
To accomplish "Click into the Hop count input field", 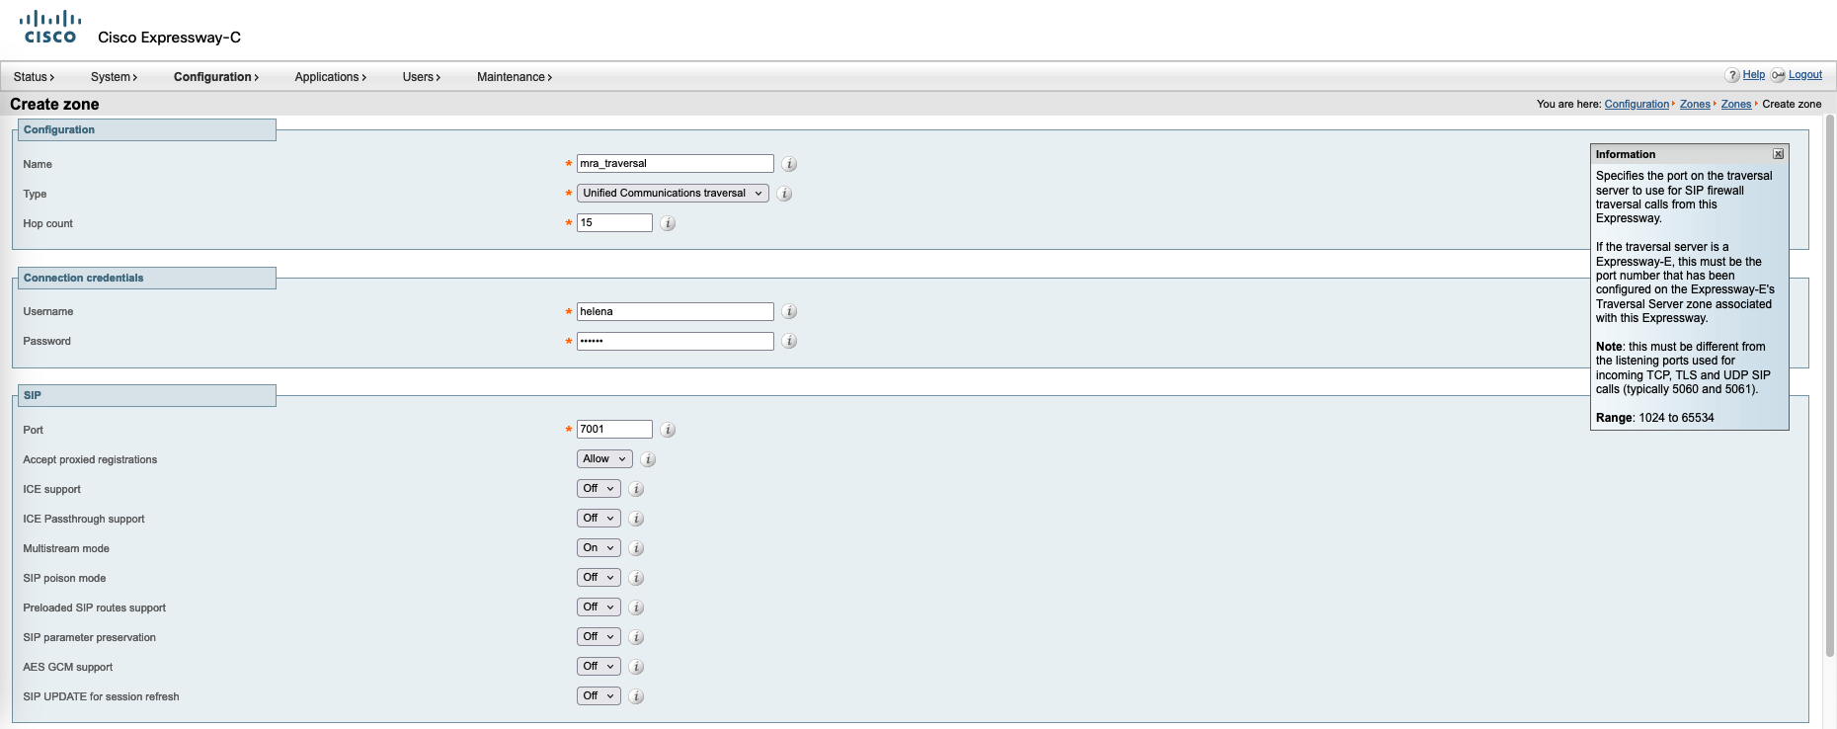I will [x=613, y=223].
